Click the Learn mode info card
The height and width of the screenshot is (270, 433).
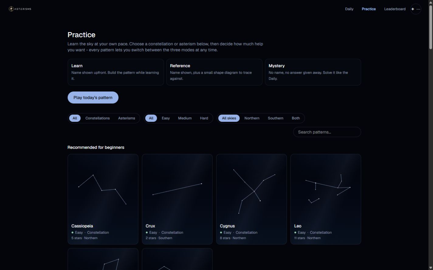[115, 72]
